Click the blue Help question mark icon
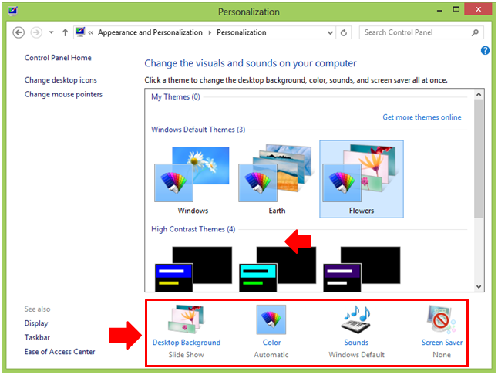Screen dimensions: 498x375 (485, 50)
